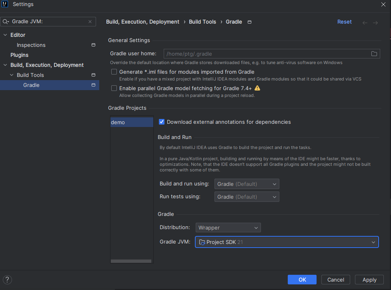Click Gradle breadcrumb
Viewport: 391px width, 290px height.
pos(234,22)
